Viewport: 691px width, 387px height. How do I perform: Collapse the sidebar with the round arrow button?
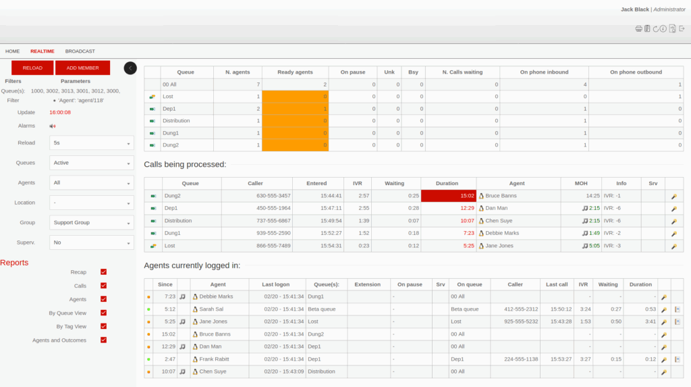point(130,68)
